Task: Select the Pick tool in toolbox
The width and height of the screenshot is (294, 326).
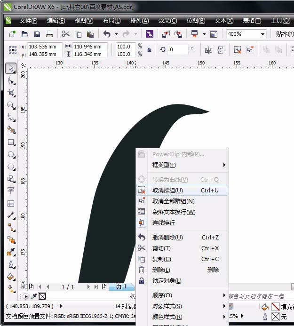Action: point(10,69)
